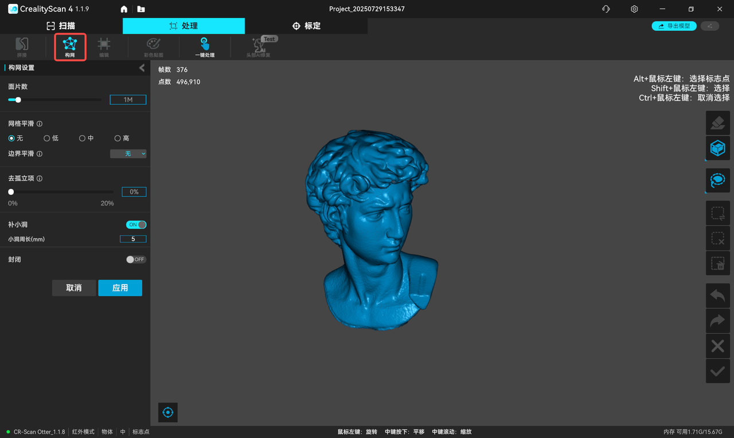
Task: Run 一键处理 one-click processing
Action: (205, 47)
